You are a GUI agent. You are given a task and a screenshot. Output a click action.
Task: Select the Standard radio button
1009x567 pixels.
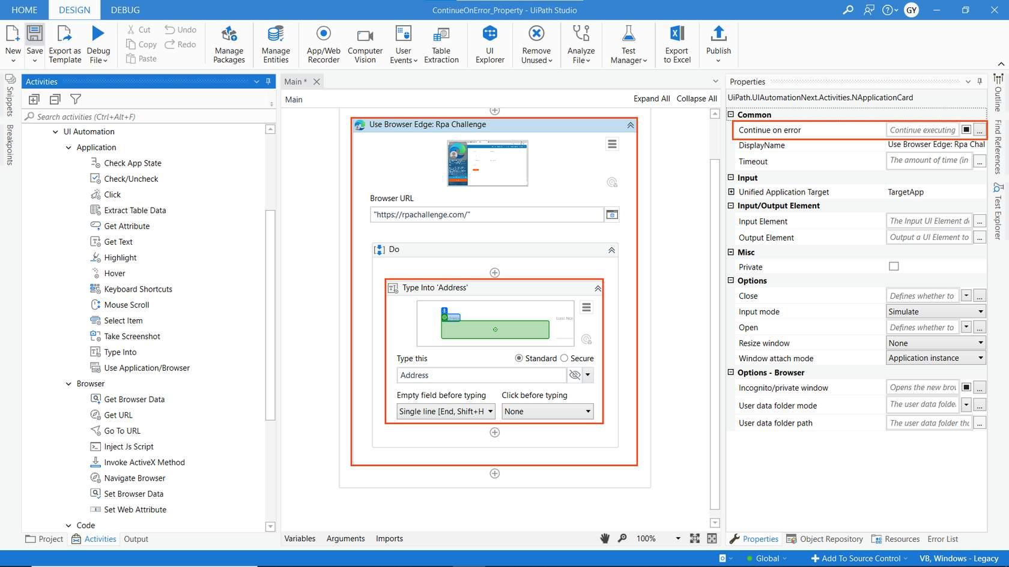519,358
